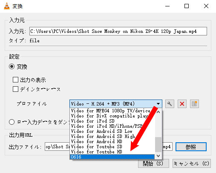This screenshot has width=216, height=173.
Task: Maximize the 変換 window
Action: [187, 6]
